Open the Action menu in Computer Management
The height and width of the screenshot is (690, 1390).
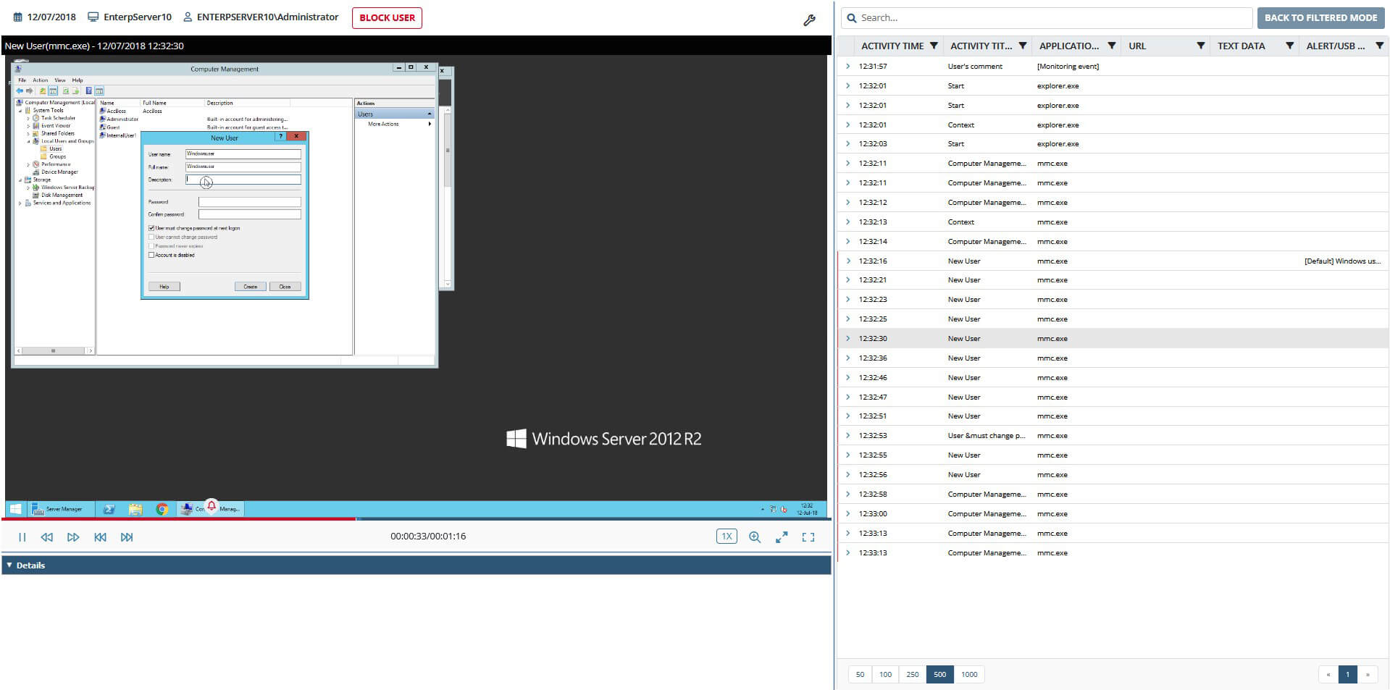point(40,80)
